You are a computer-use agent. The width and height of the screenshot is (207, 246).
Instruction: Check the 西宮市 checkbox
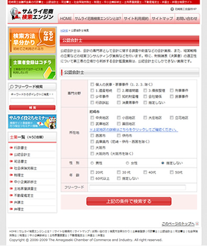click(92, 136)
